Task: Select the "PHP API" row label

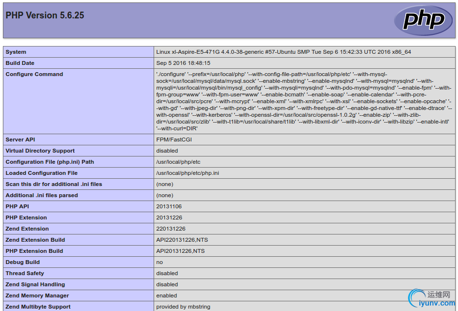Action: tap(17, 206)
